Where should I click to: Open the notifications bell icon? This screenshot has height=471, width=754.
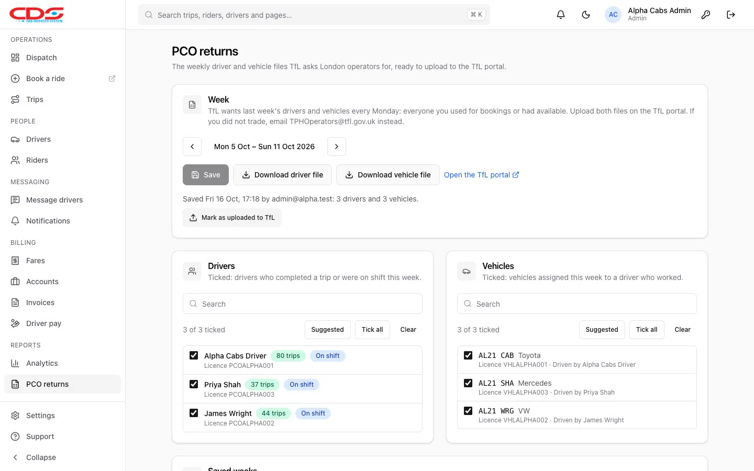561,15
